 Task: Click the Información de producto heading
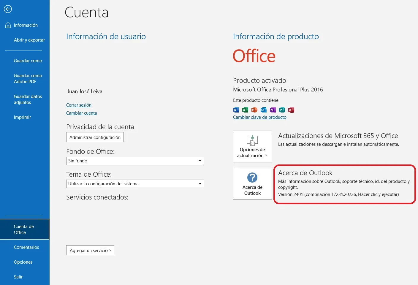pyautogui.click(x=276, y=37)
